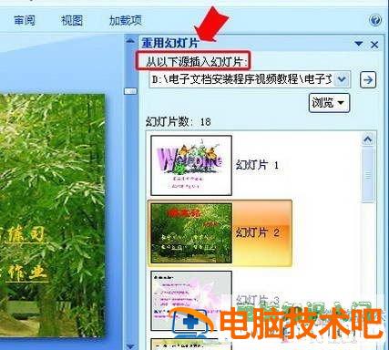This screenshot has width=389, height=350.
Task: Close the Reuse Slides pane
Action: point(374,45)
